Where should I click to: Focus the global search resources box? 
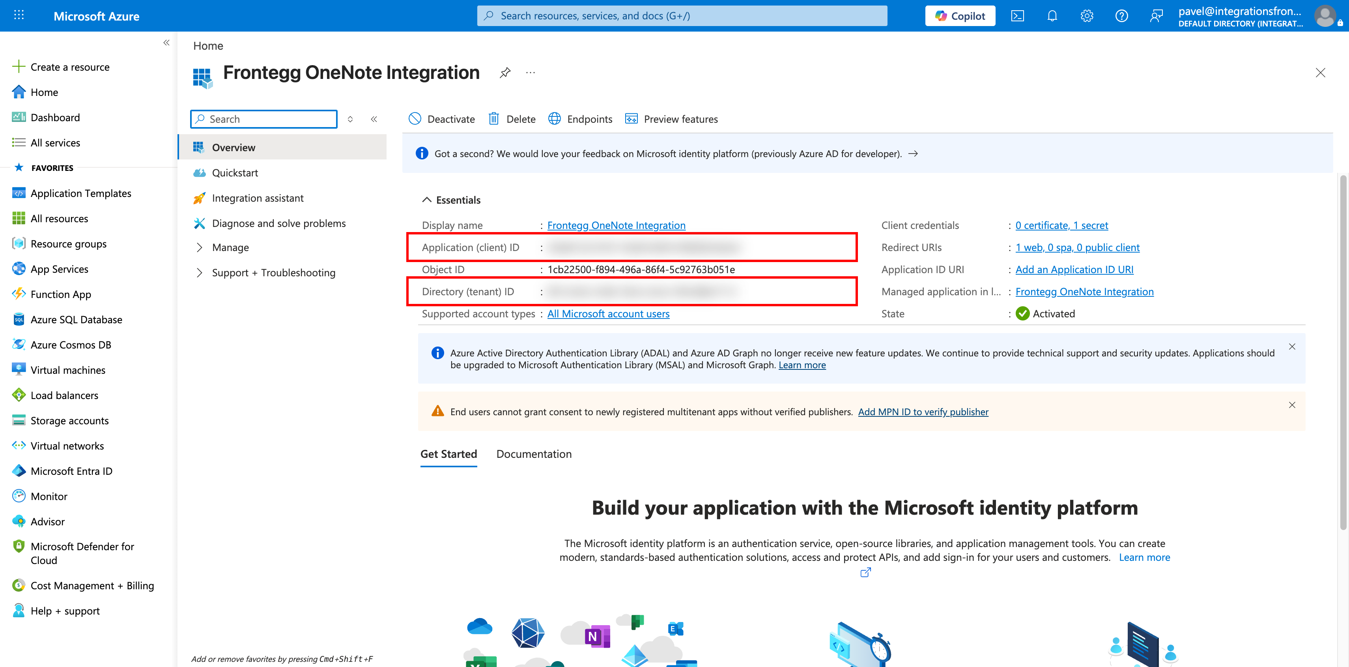click(682, 16)
